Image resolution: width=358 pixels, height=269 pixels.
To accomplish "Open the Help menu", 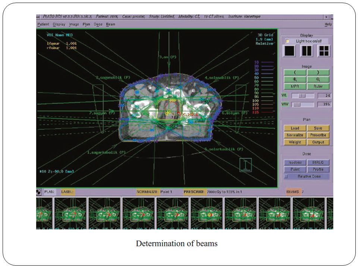I will point(328,24).
